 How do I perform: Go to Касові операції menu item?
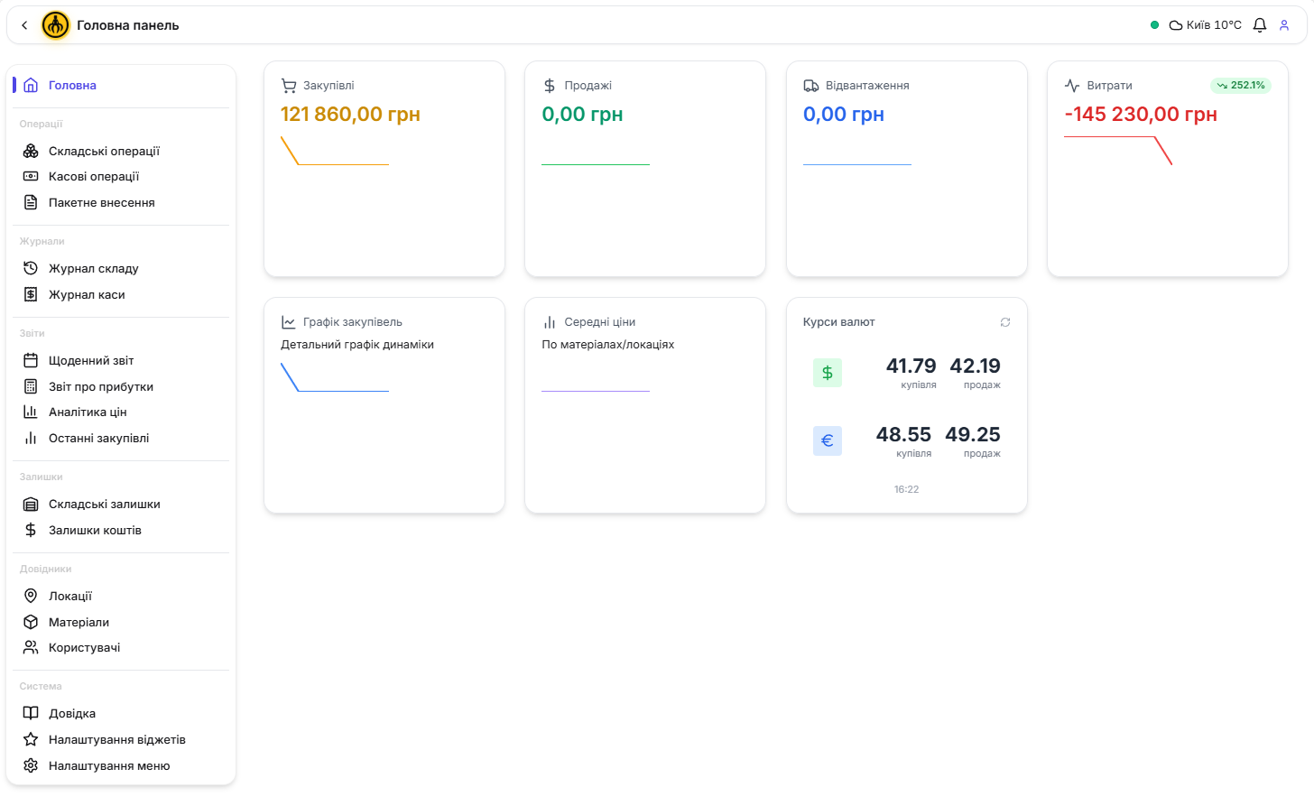[94, 176]
